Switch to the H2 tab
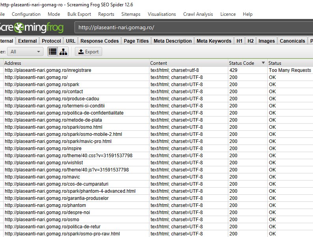This screenshot has height=237, width=313. (x=251, y=41)
